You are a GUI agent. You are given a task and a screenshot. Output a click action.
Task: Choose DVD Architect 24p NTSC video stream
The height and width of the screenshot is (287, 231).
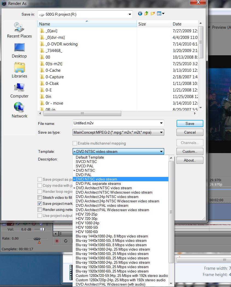point(120,197)
